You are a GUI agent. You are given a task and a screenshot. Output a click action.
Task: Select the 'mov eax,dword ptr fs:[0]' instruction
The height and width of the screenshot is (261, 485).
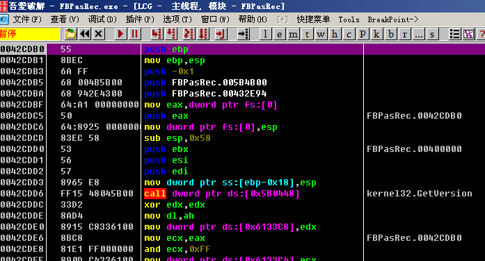(x=211, y=105)
